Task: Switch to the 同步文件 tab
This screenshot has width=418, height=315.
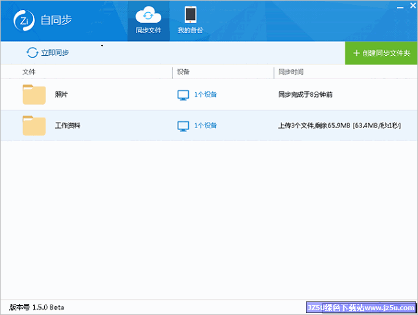Action: pyautogui.click(x=148, y=21)
